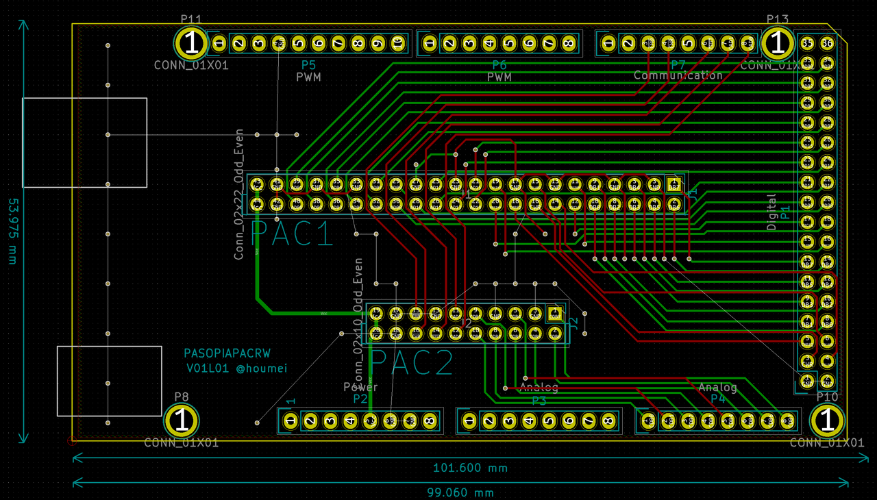Select pad 8 of P3 Analog header
The height and width of the screenshot is (500, 877).
click(x=608, y=420)
